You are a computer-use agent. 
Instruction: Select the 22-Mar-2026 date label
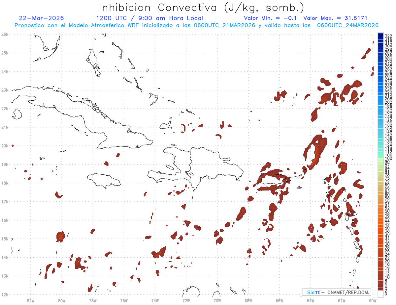pos(42,18)
